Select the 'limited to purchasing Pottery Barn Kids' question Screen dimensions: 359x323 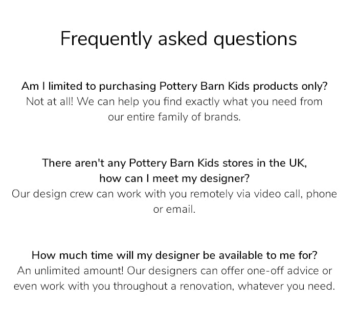(174, 86)
